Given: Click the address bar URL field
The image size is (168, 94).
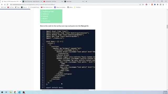Looking at the screenshot, I should pos(74,5).
